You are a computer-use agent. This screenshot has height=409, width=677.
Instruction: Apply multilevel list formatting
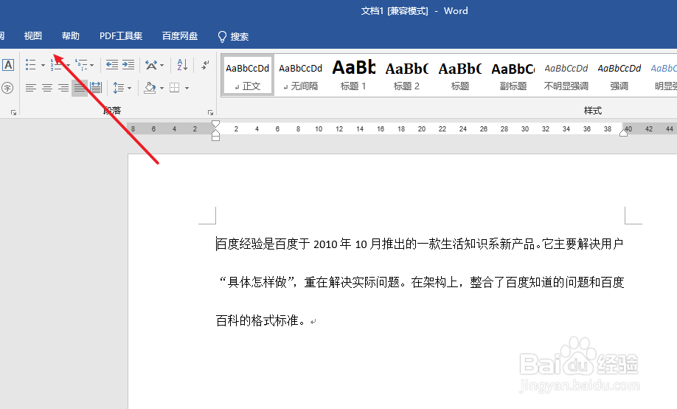coord(81,65)
